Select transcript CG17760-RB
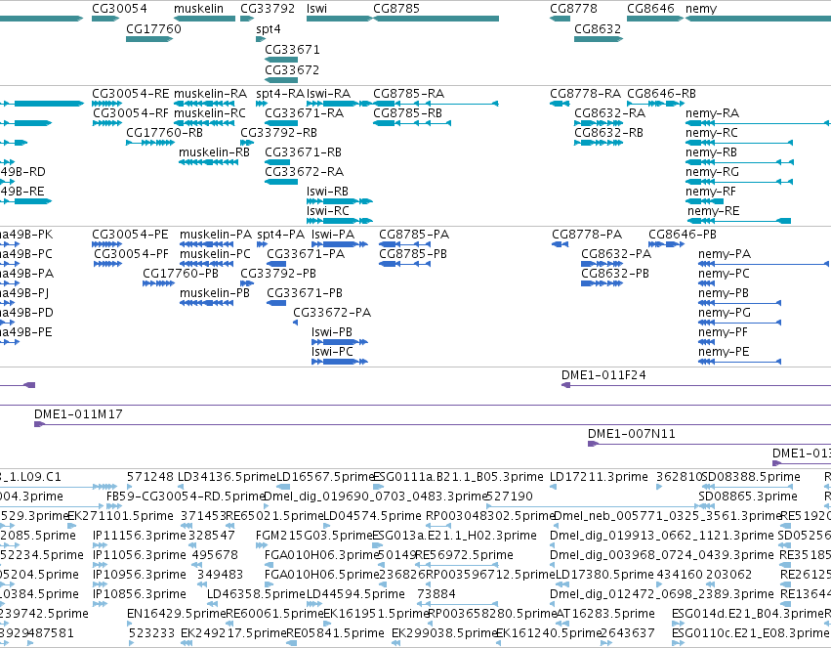831x648 pixels. pos(164,133)
